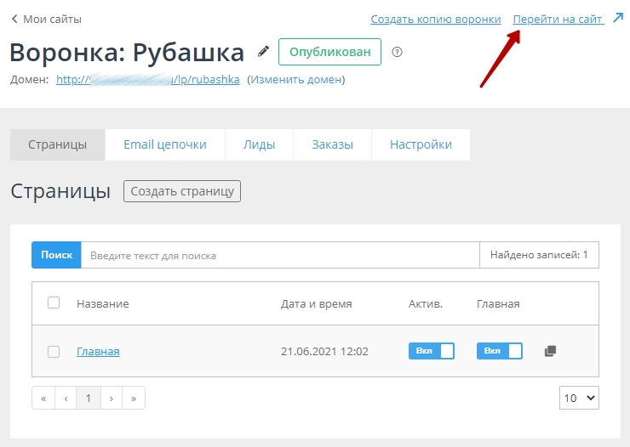Click the external link arrow icon
Viewport: 630px width, 447px height.
pos(618,18)
